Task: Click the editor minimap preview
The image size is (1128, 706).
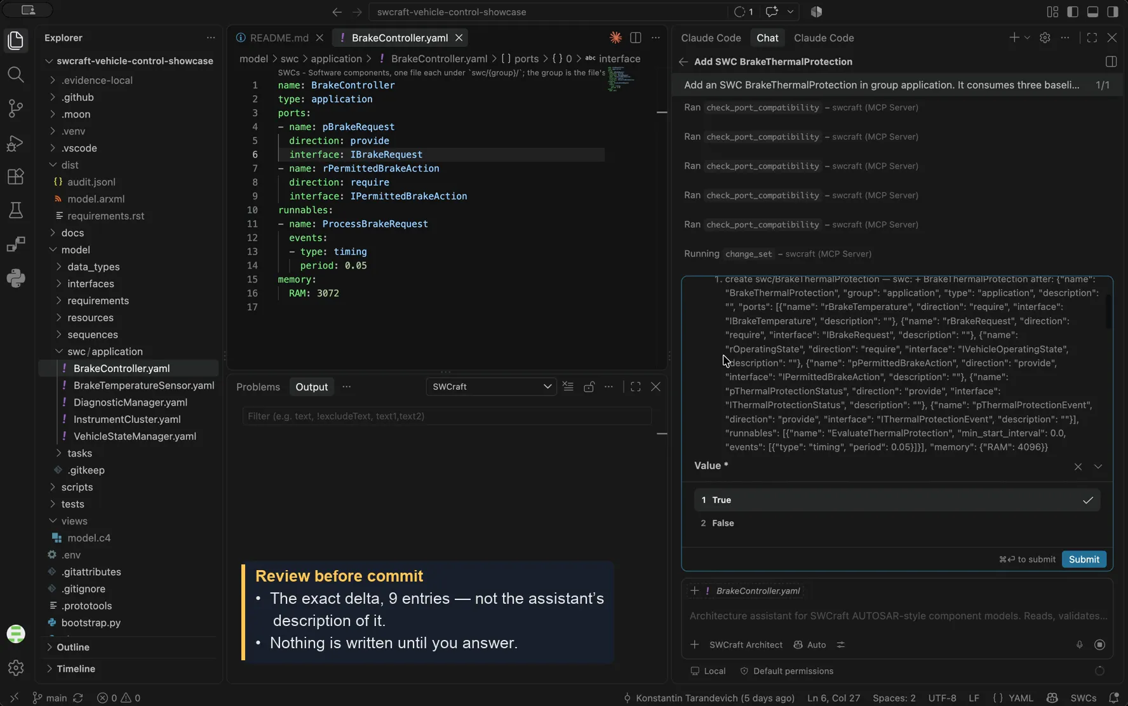Action: point(621,79)
